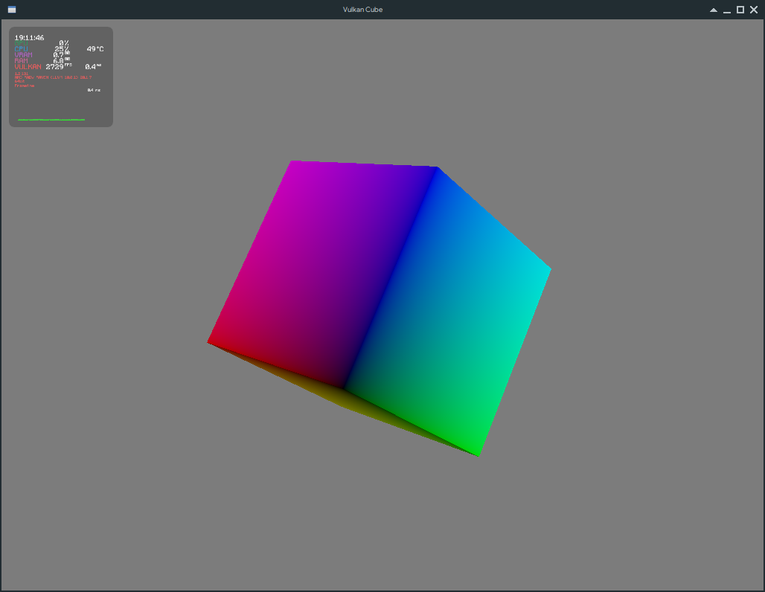Click the 25% CPU usage value
The image size is (765, 592).
(x=62, y=49)
